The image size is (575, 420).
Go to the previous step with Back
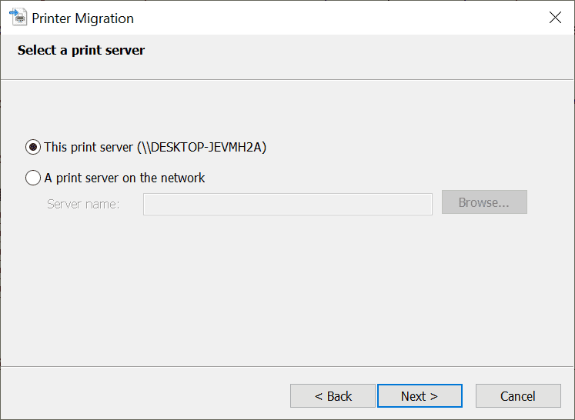pyautogui.click(x=333, y=396)
